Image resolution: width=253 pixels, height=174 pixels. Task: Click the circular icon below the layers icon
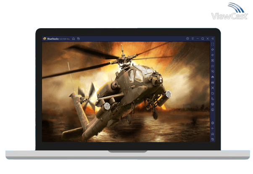click(x=213, y=110)
